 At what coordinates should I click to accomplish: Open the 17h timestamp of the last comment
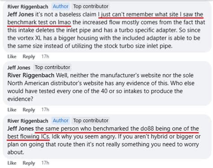click(x=45, y=163)
